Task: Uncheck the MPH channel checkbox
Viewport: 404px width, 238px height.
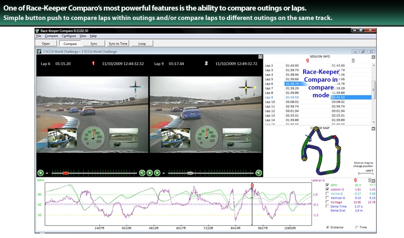Action: [327, 185]
